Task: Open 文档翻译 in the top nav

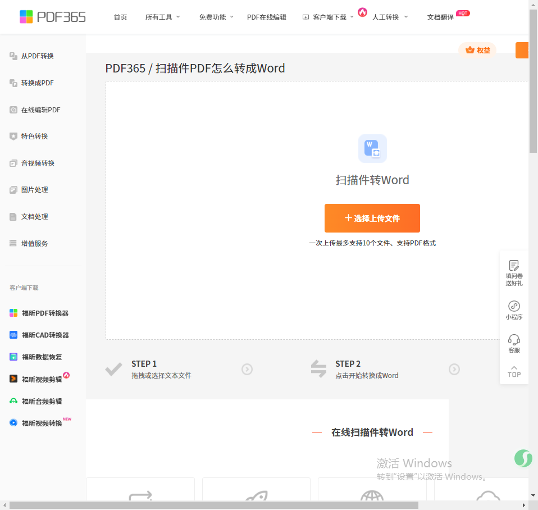Action: tap(440, 17)
